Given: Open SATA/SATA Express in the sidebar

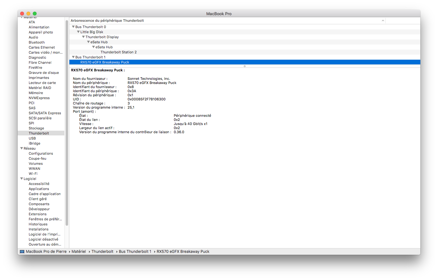Looking at the screenshot, I should coord(45,113).
